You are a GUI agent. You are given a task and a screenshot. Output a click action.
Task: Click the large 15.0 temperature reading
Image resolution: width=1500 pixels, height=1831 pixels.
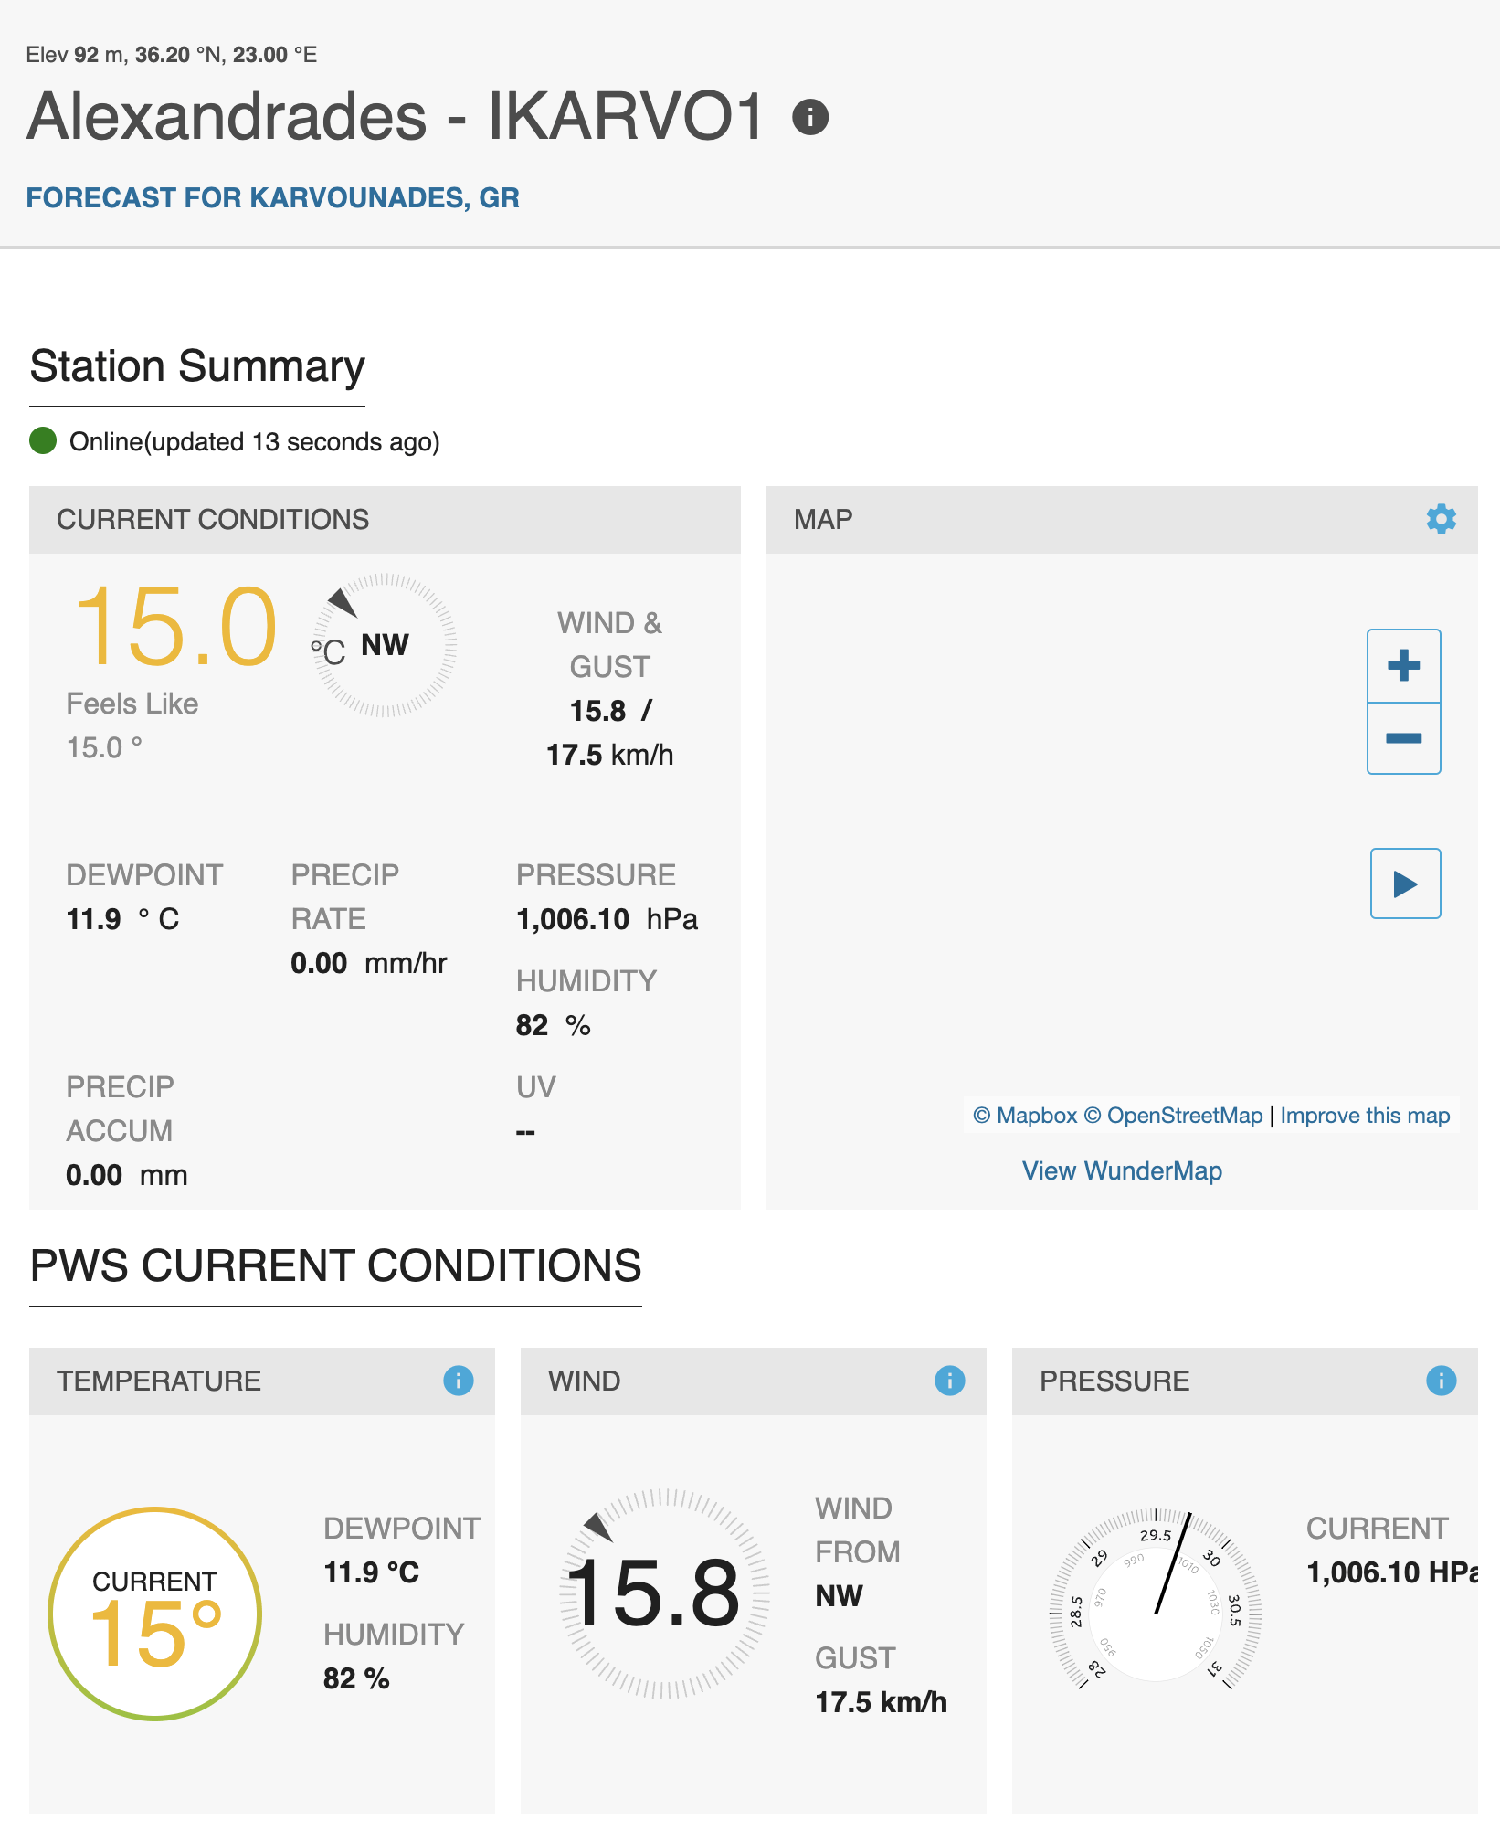pyautogui.click(x=174, y=627)
